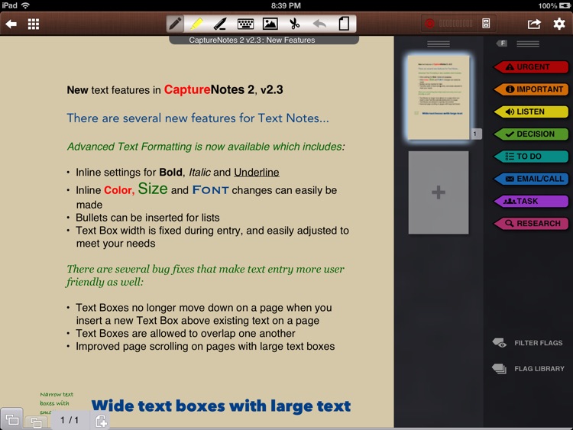The width and height of the screenshot is (573, 430).
Task: Click the audio level meter
Action: (x=455, y=24)
